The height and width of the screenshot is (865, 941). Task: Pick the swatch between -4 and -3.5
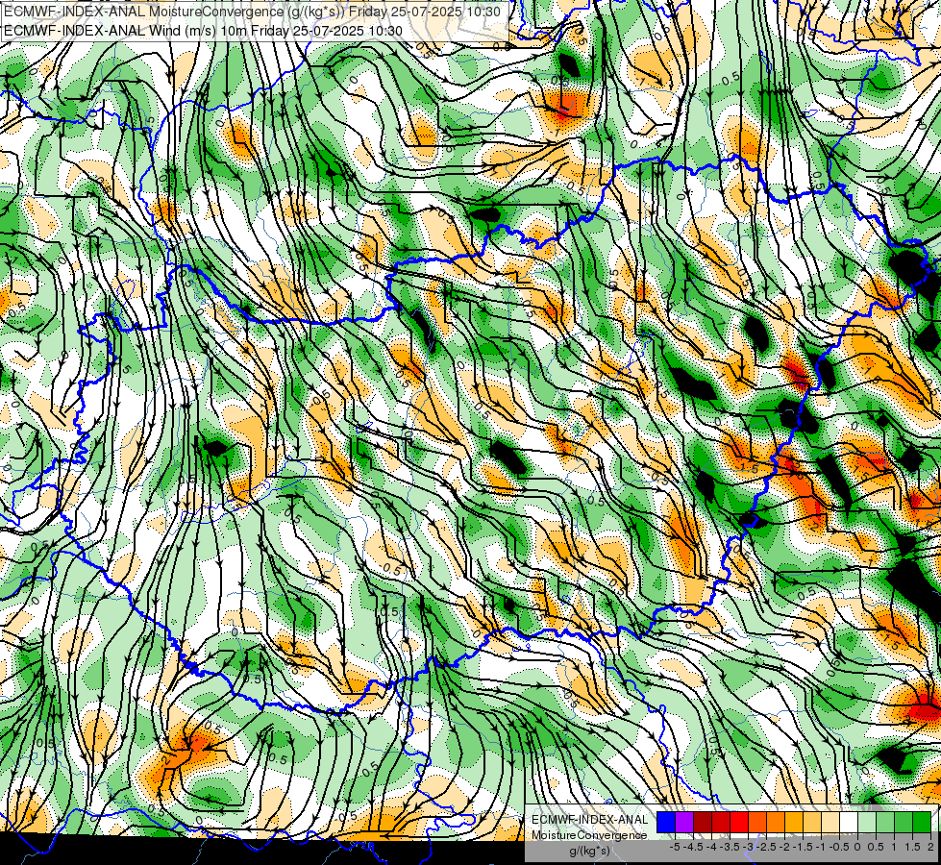click(x=721, y=823)
